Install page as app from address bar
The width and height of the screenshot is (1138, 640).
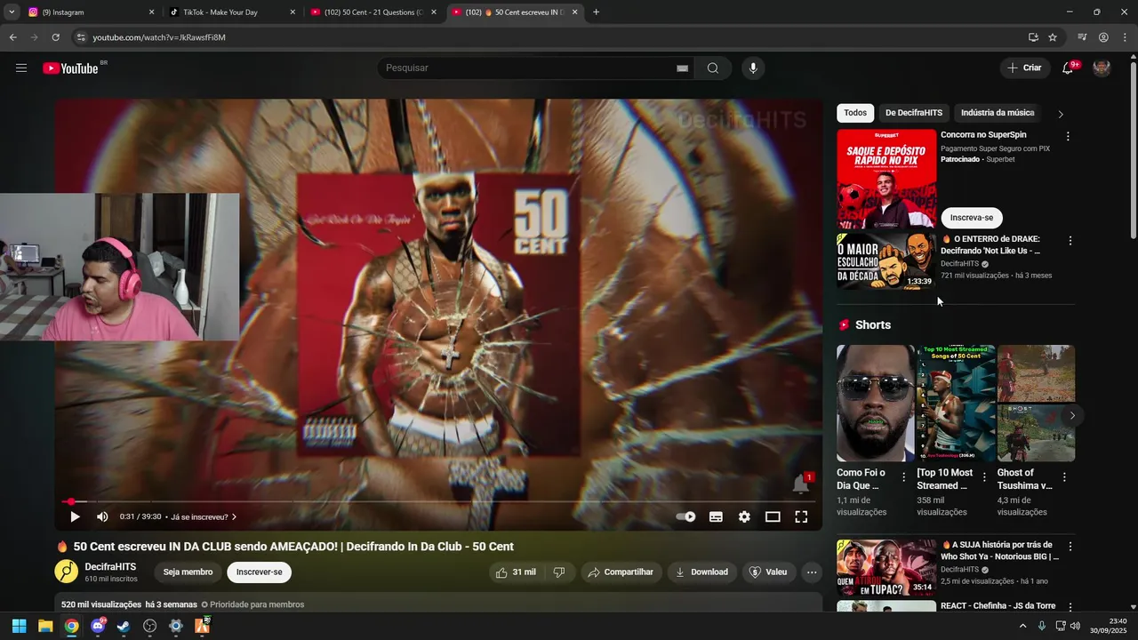click(x=1033, y=37)
